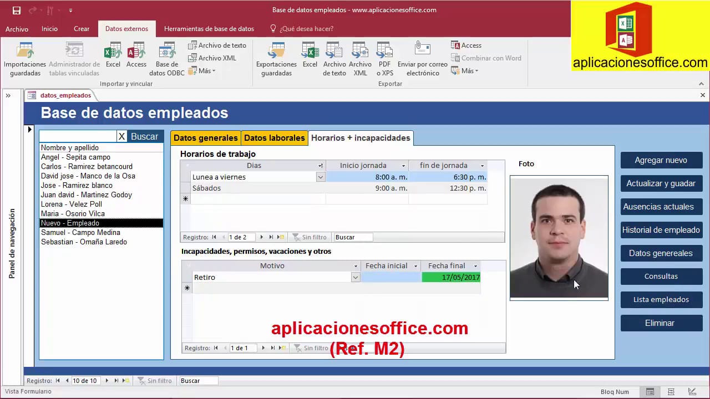The image size is (710, 399).
Task: Select the green Fecha final cell
Action: tap(450, 277)
